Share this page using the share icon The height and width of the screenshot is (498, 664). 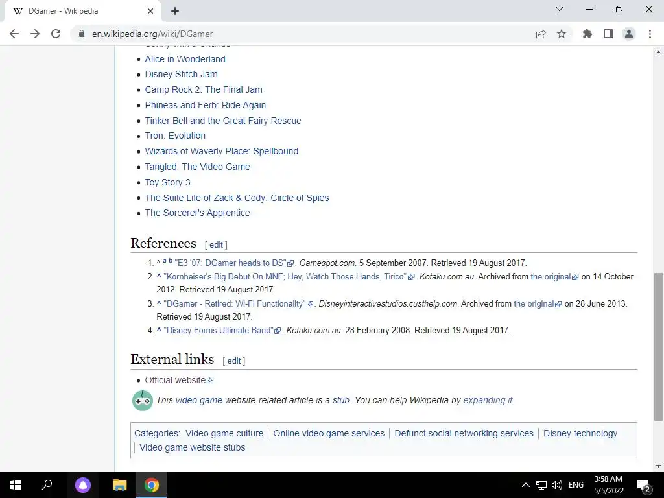point(541,34)
